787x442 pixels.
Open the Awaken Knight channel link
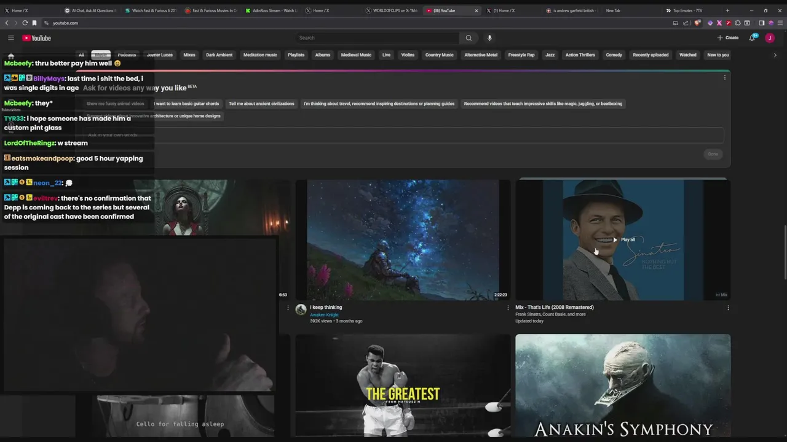coord(324,315)
